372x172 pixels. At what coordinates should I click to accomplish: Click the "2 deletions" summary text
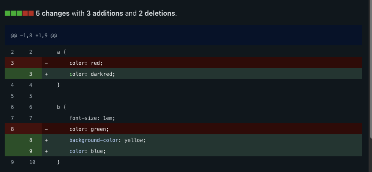click(156, 13)
